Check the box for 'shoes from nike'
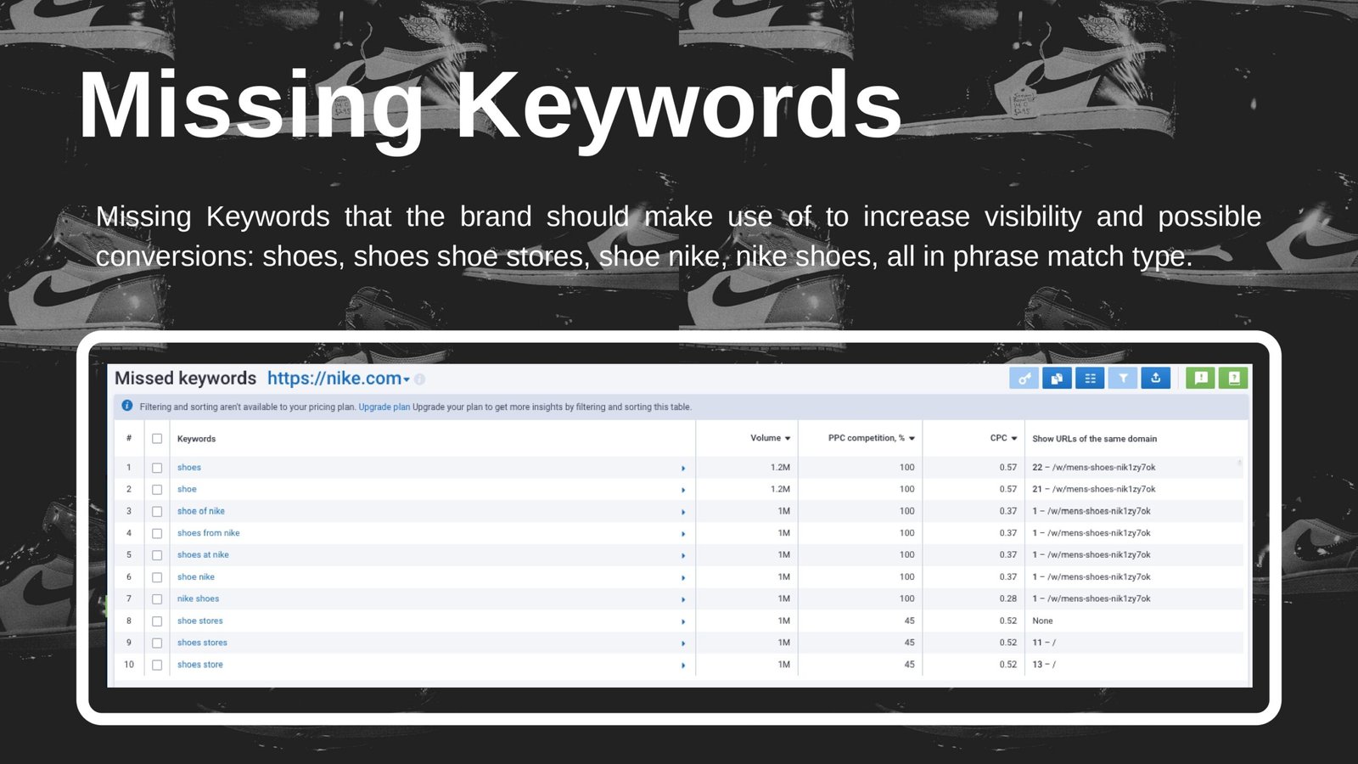This screenshot has width=1358, height=764. (157, 534)
